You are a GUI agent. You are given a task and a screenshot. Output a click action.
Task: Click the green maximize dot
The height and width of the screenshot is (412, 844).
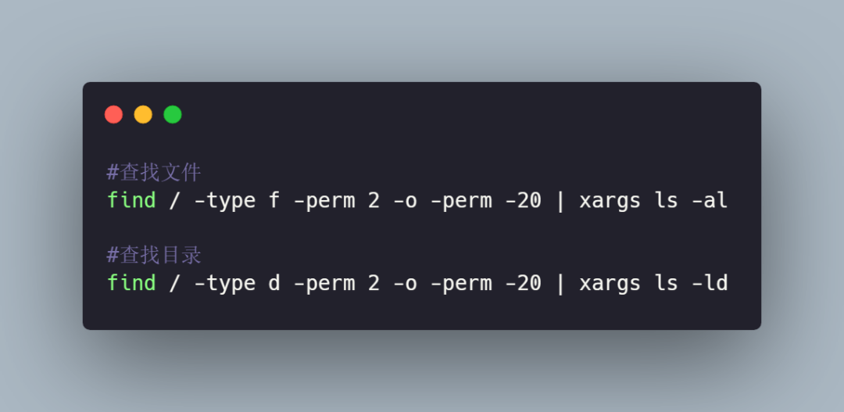click(173, 115)
